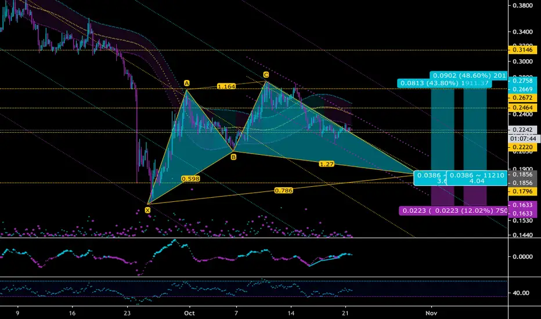Viewport: 541px width, 319px height.
Task: Click the 0.0000 oscillator scale label
Action: pyautogui.click(x=522, y=256)
